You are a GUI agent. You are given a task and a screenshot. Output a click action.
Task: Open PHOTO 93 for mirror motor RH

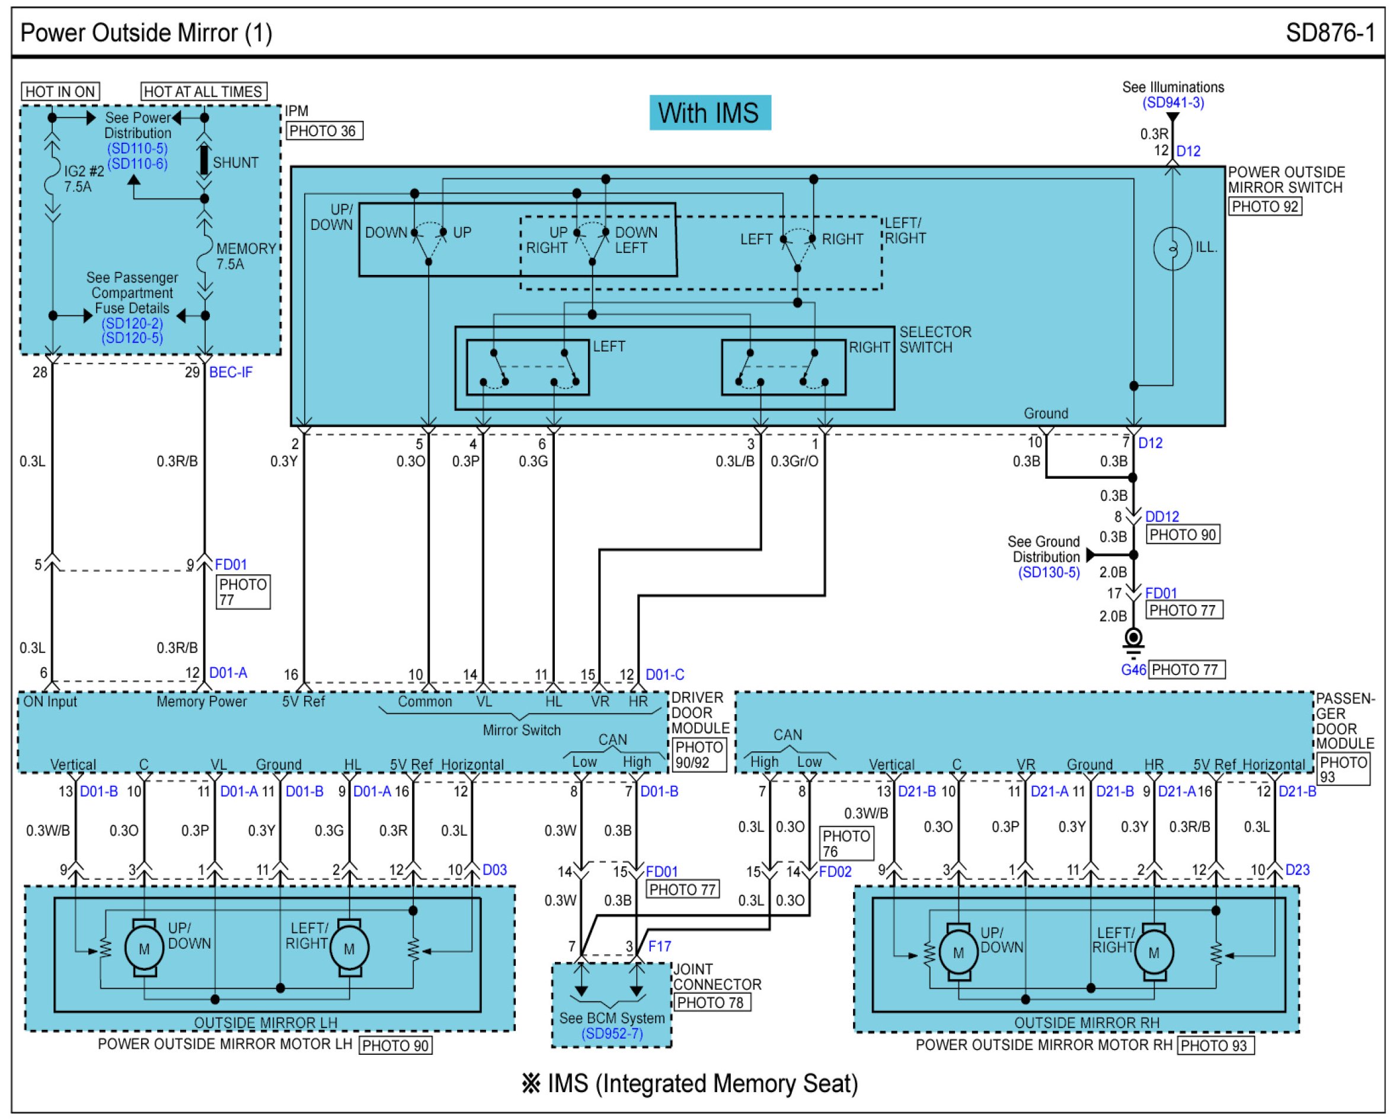tap(1215, 1045)
